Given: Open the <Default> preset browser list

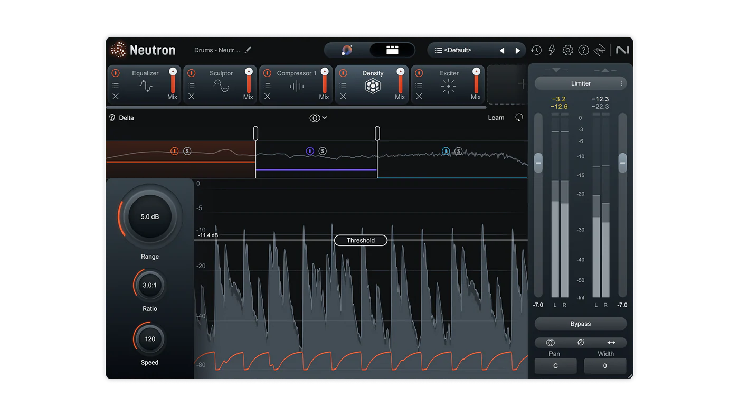Looking at the screenshot, I should click(x=454, y=50).
